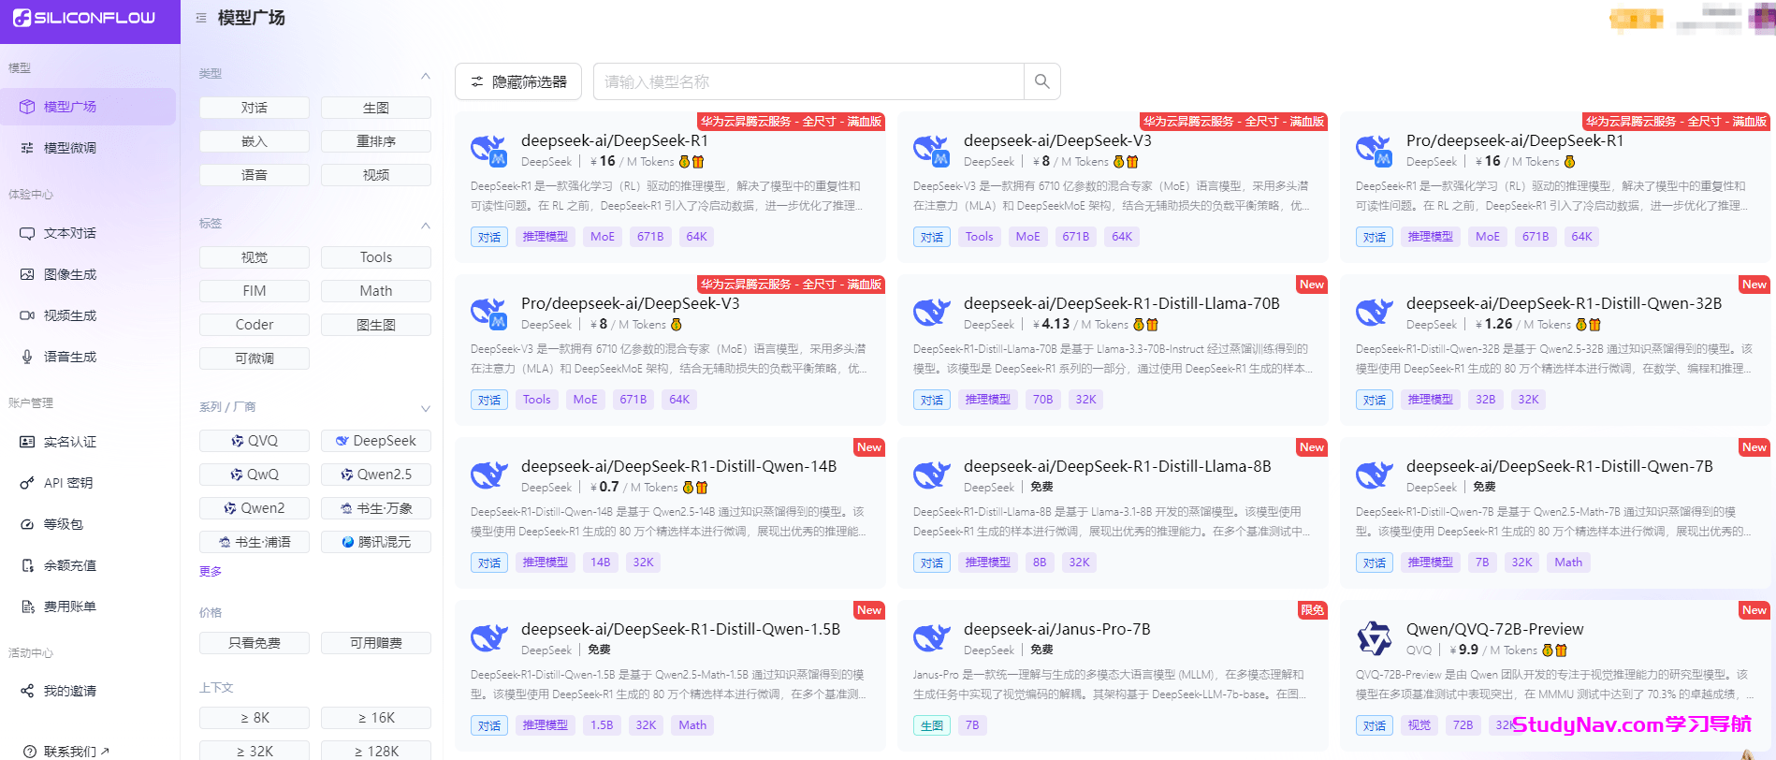Click the 隐藏筛选器 button
The height and width of the screenshot is (760, 1776).
(x=518, y=82)
